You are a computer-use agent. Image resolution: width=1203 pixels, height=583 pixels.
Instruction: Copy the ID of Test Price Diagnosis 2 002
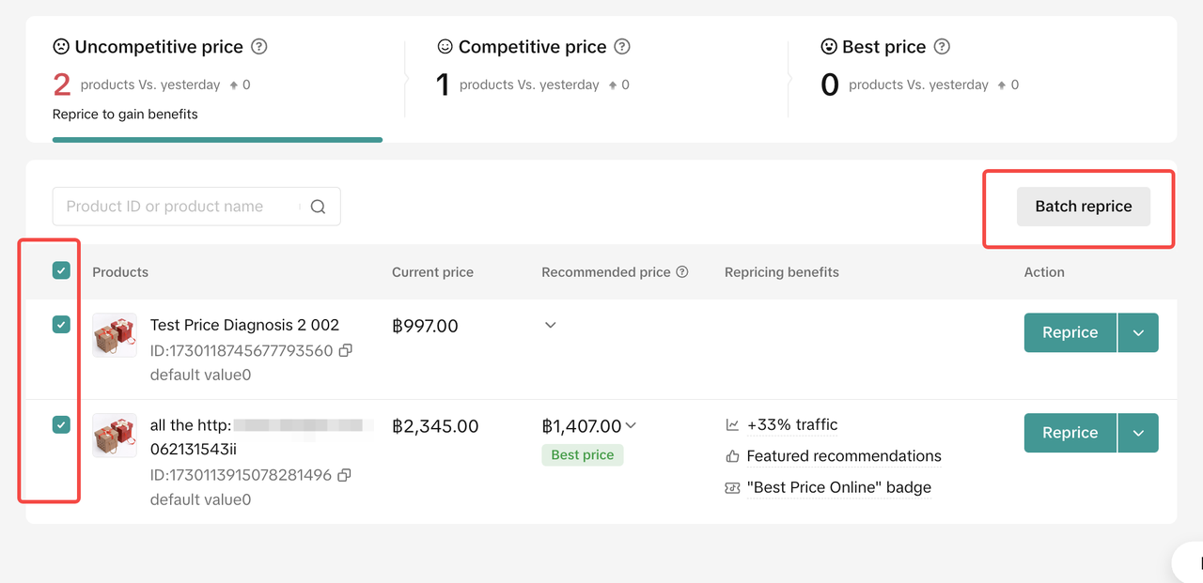click(x=345, y=350)
